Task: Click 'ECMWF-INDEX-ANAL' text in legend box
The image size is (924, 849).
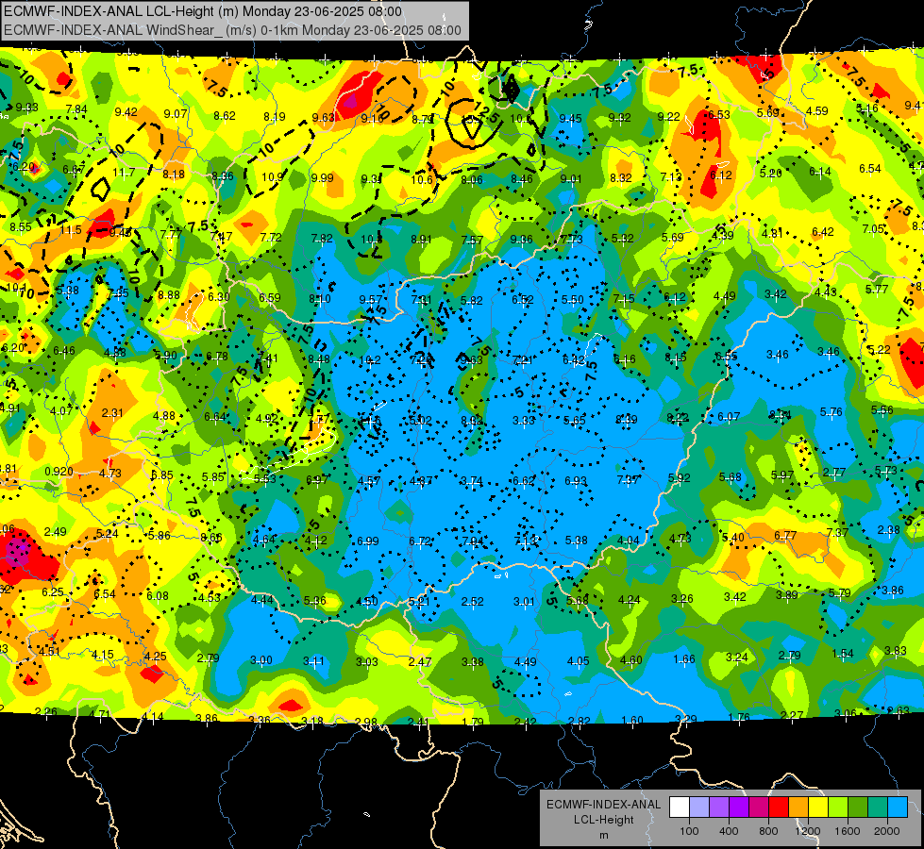Action: coord(603,805)
